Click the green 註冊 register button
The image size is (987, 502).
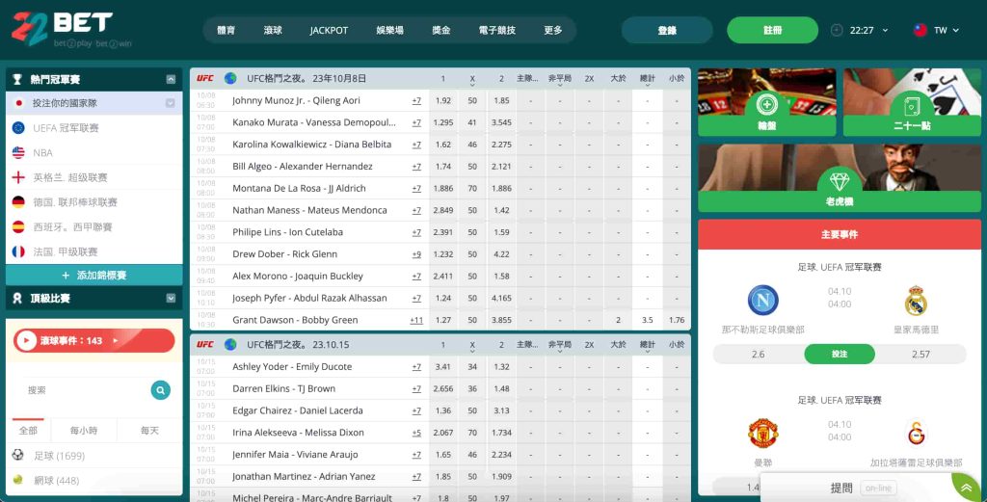(x=772, y=30)
